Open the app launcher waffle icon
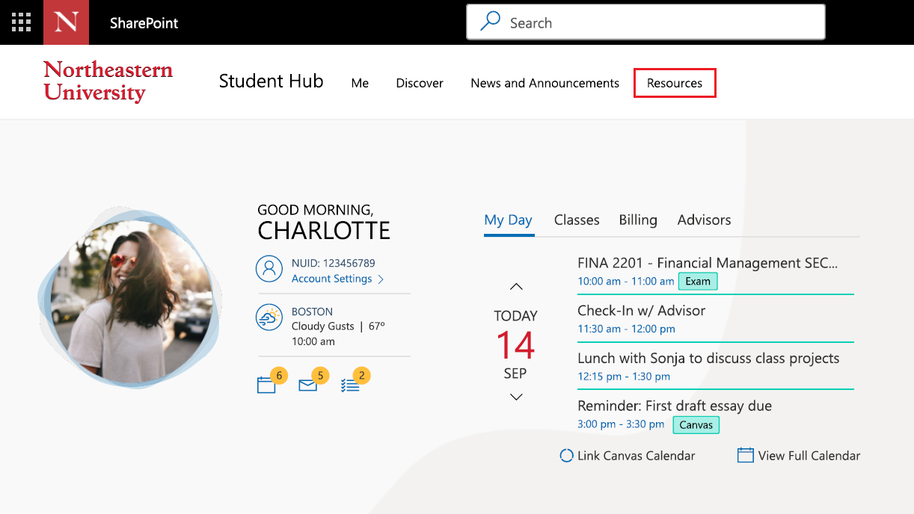 coord(22,22)
